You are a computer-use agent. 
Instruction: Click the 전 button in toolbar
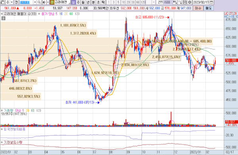[x=16, y=2]
